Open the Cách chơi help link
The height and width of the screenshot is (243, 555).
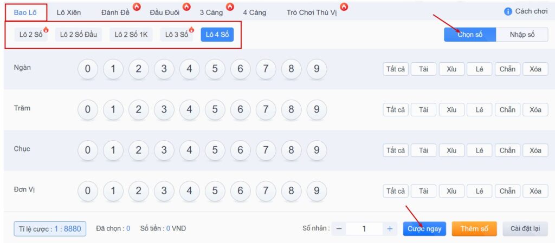pos(531,11)
